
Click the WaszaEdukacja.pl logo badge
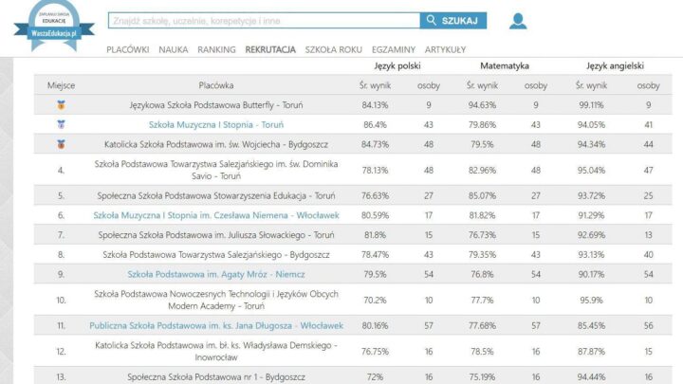[54, 26]
